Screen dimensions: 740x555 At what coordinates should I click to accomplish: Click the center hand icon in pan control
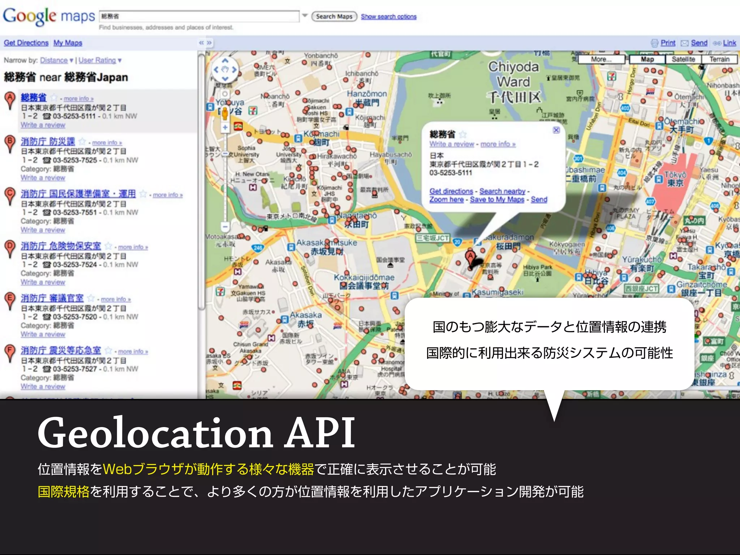point(225,70)
